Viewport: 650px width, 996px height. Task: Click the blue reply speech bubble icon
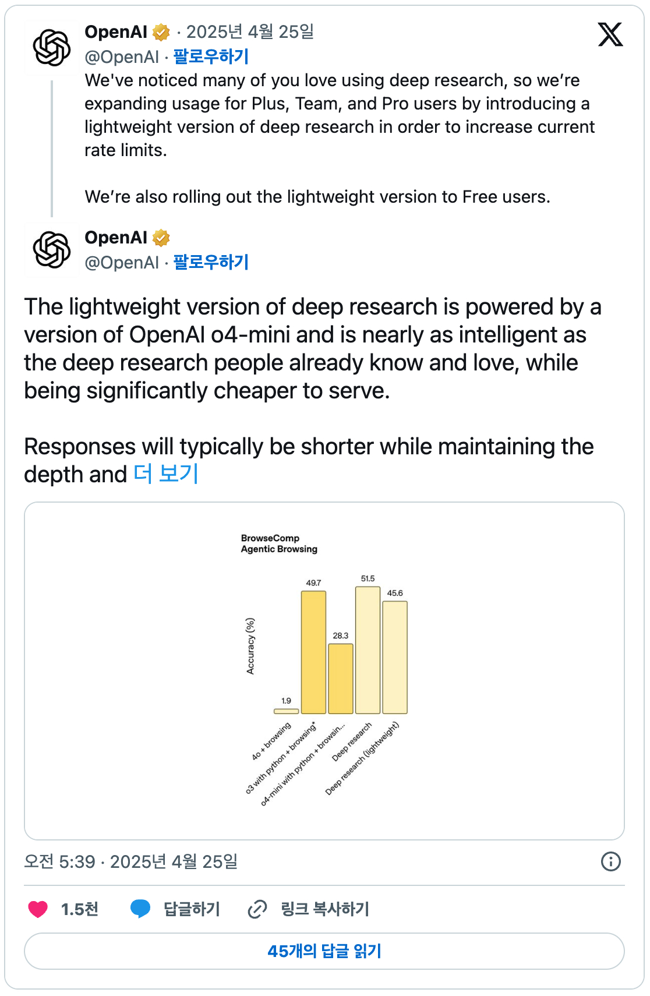point(140,909)
